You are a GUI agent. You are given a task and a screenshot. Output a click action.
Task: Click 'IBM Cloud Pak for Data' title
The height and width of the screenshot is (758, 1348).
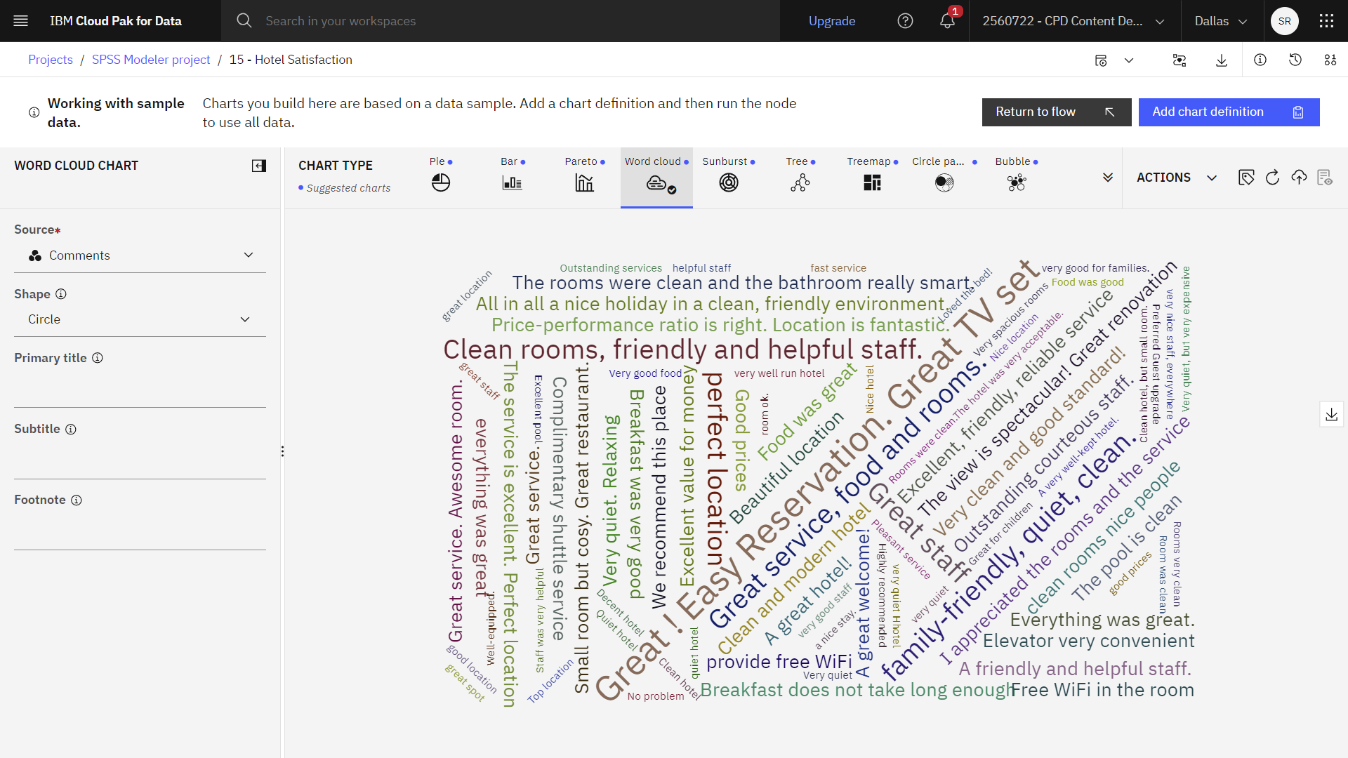(116, 21)
